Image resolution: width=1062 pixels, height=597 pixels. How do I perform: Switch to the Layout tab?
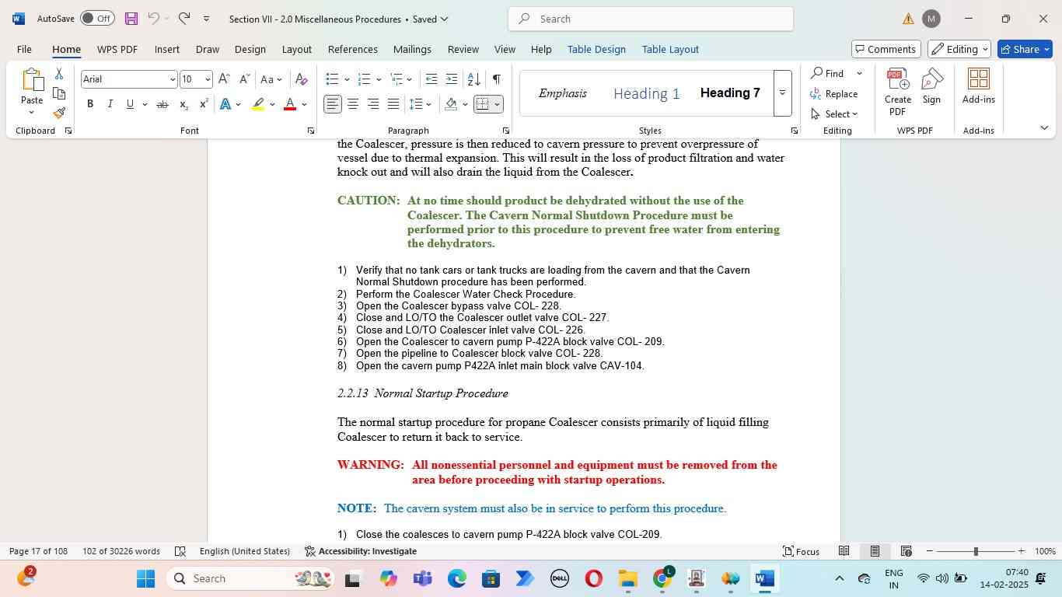point(296,49)
